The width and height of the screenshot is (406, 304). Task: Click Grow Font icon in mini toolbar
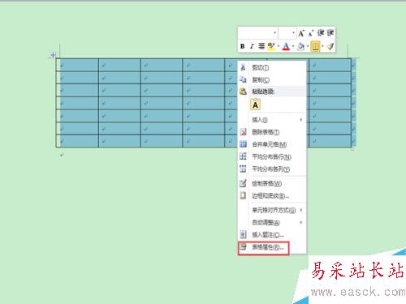pos(301,33)
